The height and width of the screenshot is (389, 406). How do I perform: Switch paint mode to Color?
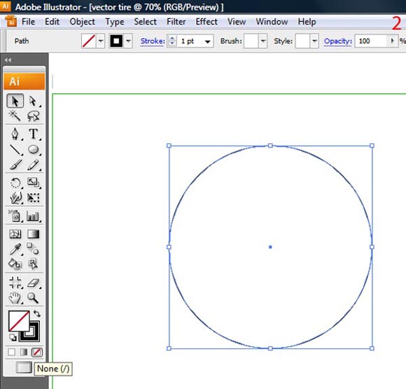click(11, 352)
